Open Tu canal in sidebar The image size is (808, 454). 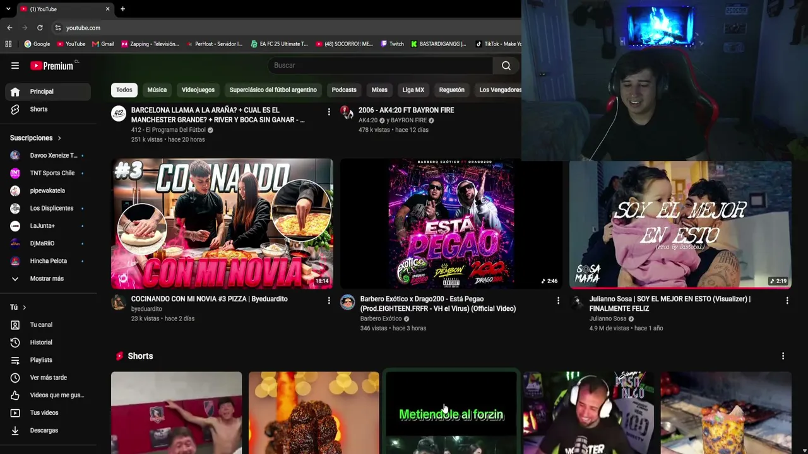click(48, 325)
